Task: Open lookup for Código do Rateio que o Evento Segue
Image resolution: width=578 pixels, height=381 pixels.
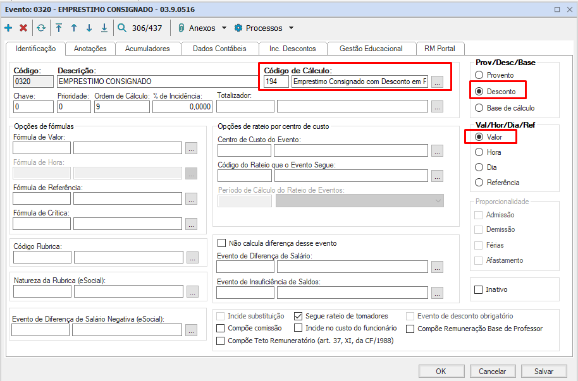Action: [x=437, y=176]
